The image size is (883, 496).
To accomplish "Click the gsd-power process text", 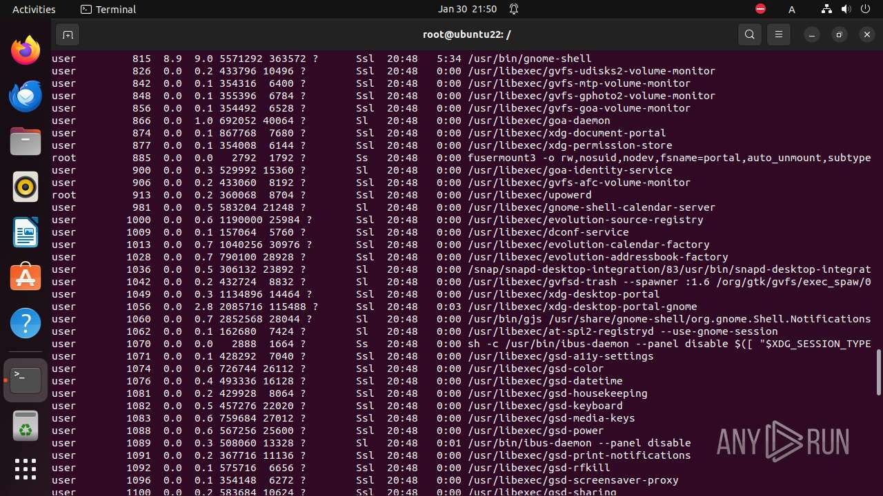I will pyautogui.click(x=535, y=431).
